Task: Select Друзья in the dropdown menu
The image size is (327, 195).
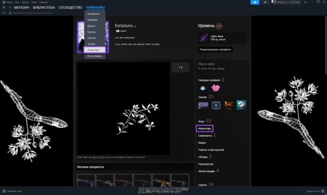Action: click(91, 26)
